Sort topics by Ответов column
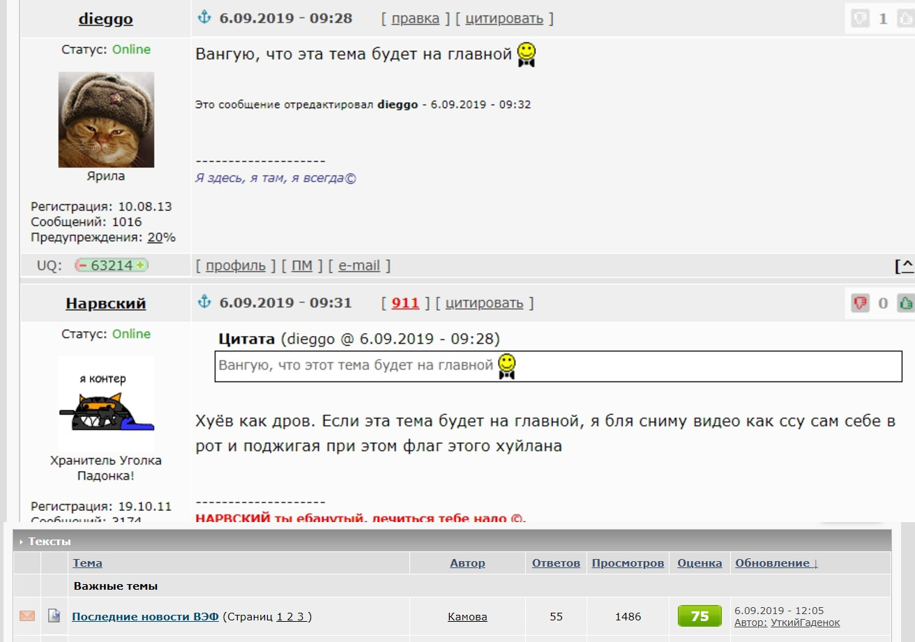Viewport: 915px width, 642px height. tap(556, 563)
